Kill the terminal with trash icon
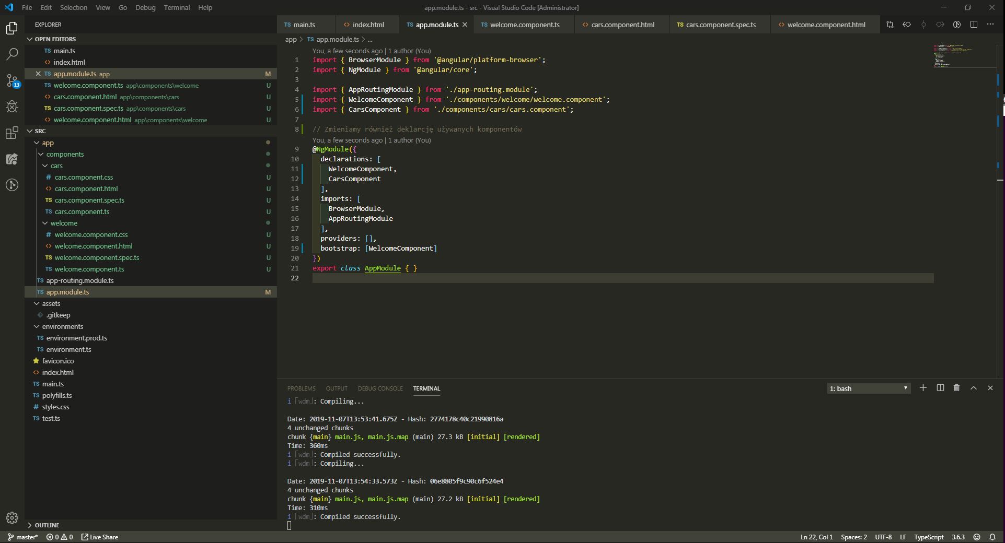Viewport: 1005px width, 543px height. click(x=956, y=388)
